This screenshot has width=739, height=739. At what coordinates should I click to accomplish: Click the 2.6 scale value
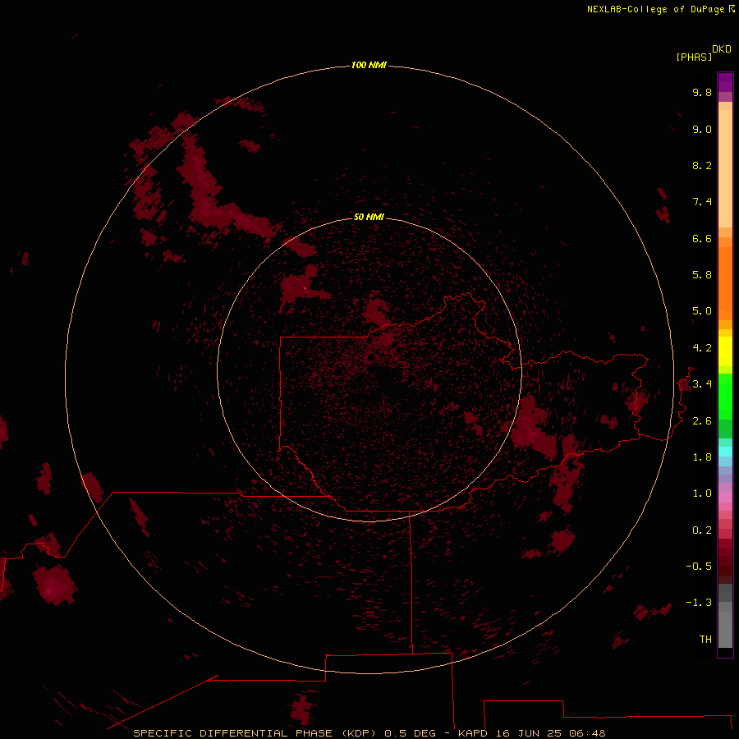point(702,421)
